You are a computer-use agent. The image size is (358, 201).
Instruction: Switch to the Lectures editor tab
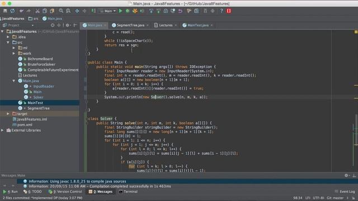(x=166, y=25)
